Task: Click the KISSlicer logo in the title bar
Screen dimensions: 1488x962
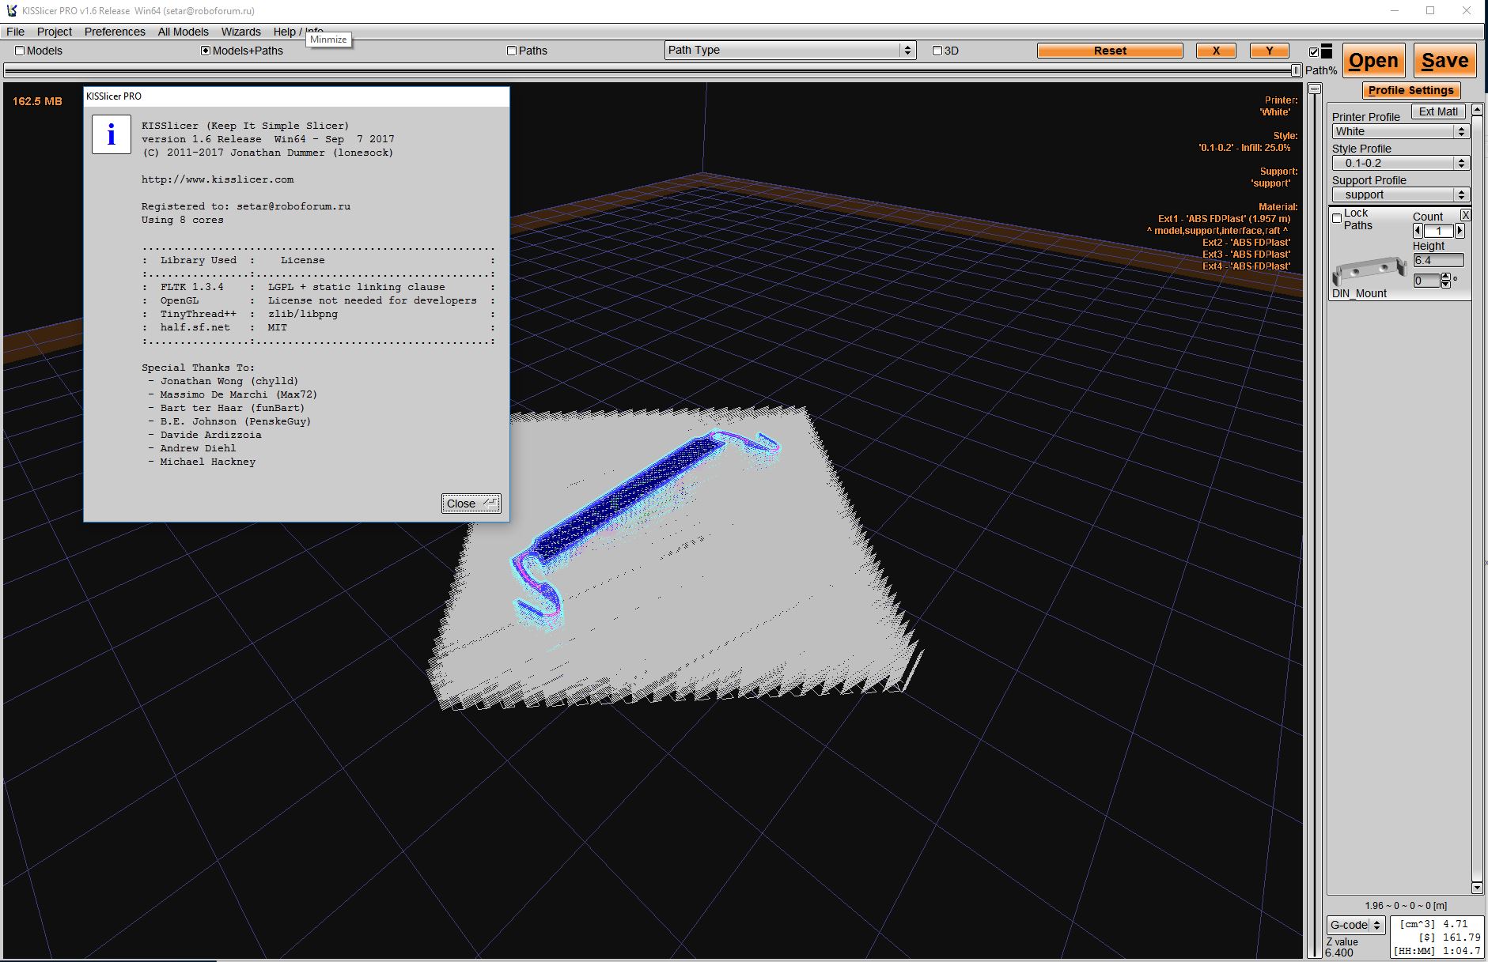Action: point(11,10)
